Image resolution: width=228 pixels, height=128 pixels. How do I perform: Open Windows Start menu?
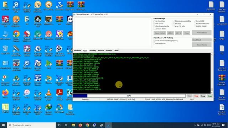pyautogui.click(x=3, y=125)
